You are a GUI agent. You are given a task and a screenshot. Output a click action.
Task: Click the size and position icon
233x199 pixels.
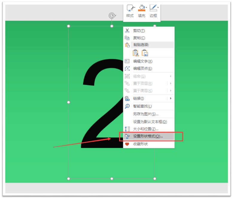(x=127, y=129)
